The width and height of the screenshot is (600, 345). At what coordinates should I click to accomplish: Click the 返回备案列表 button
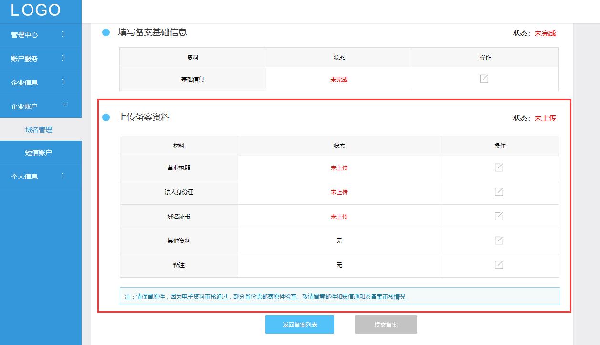point(299,324)
